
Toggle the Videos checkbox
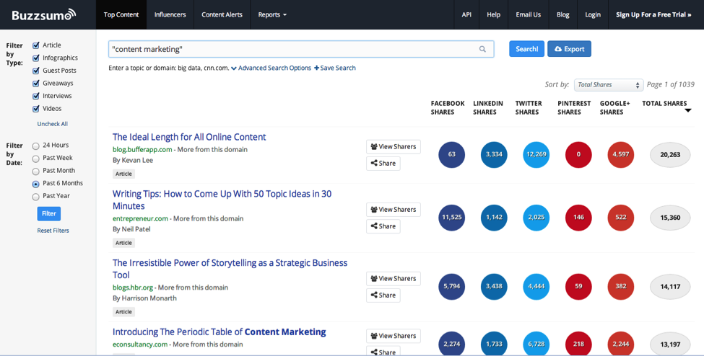(x=36, y=109)
